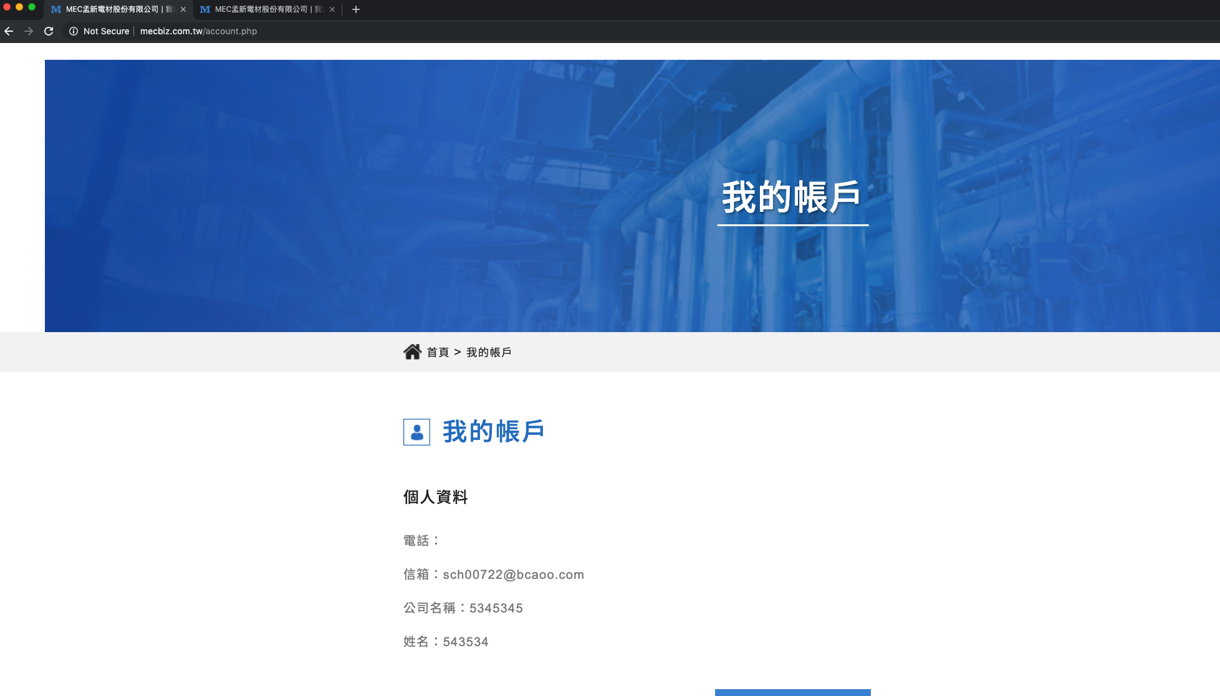Click the 個人資料 heading
The image size is (1220, 696).
pyautogui.click(x=435, y=497)
